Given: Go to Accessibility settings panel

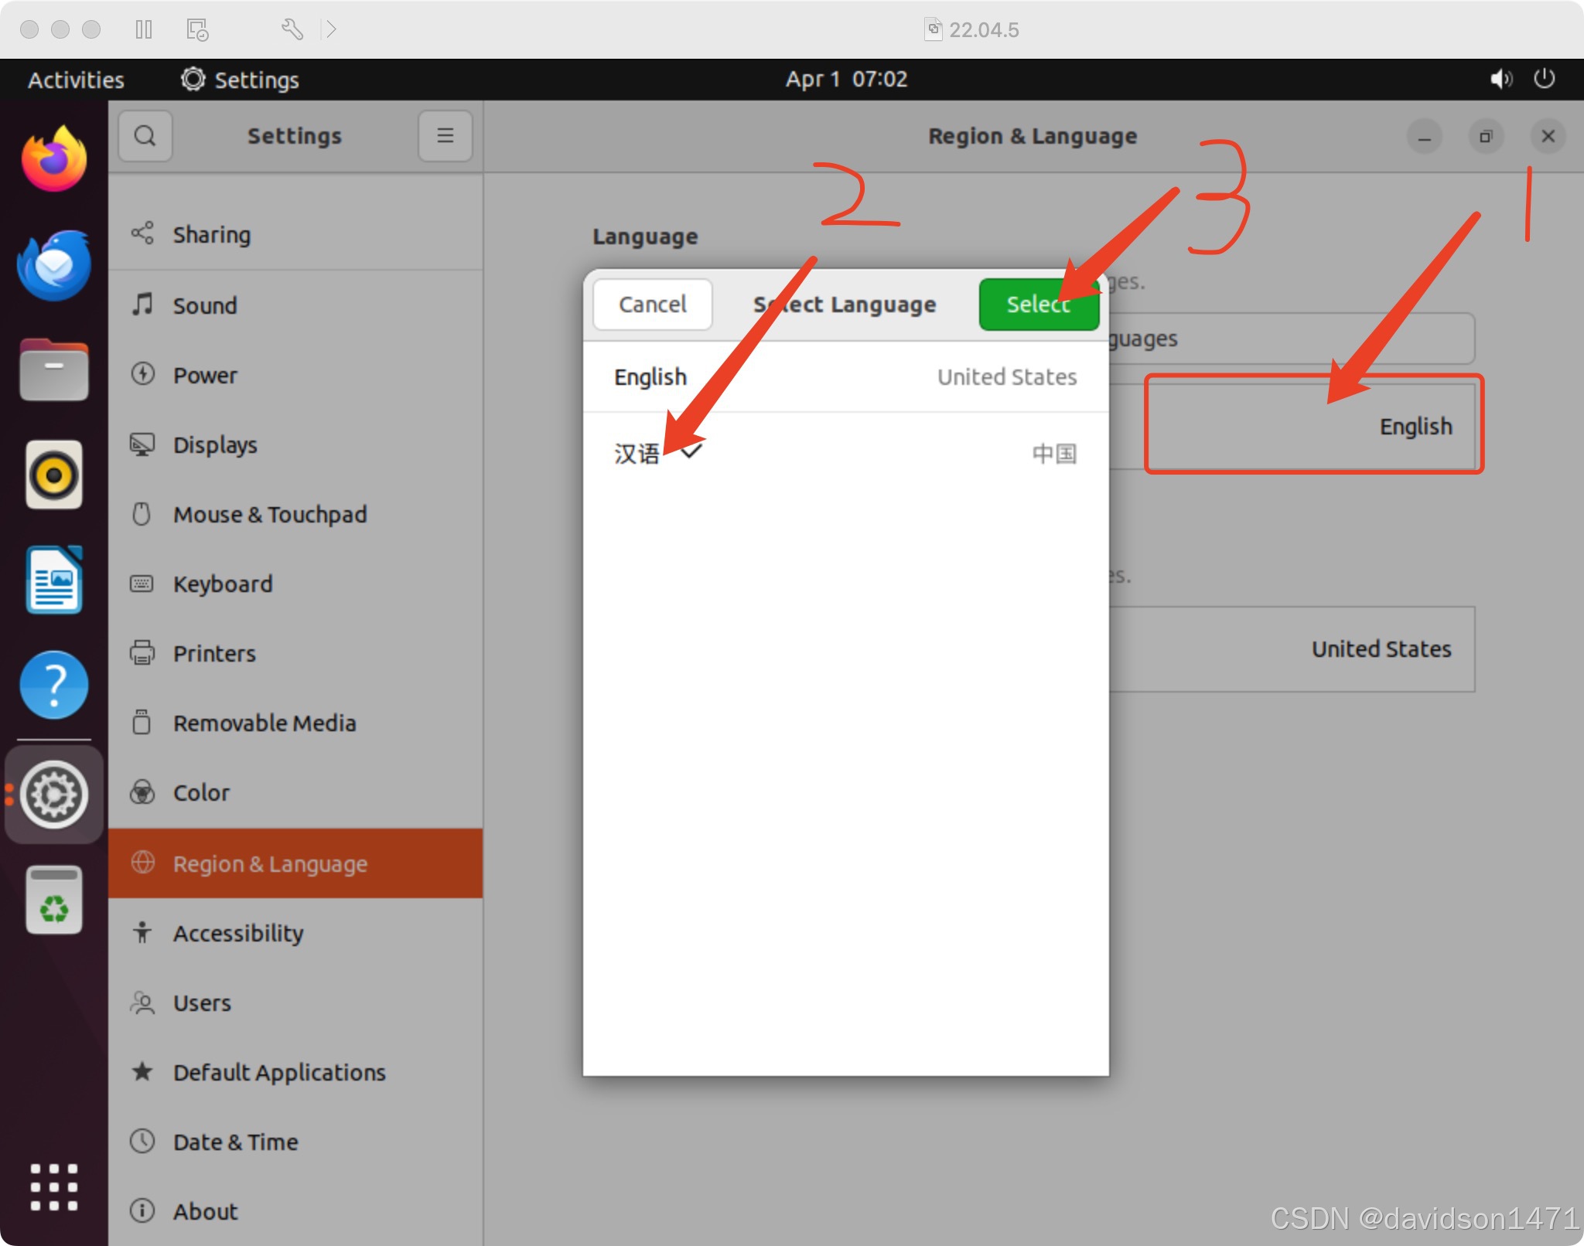Looking at the screenshot, I should (x=238, y=934).
